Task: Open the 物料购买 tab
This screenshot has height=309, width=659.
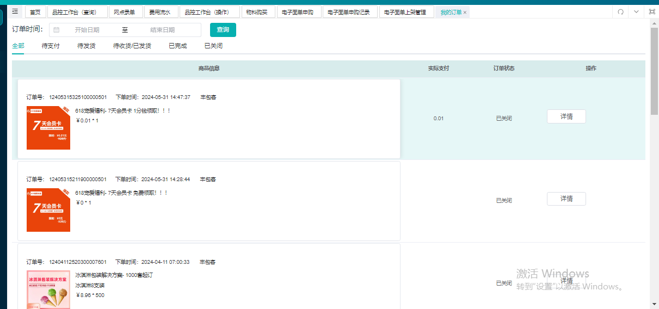Action: (258, 12)
